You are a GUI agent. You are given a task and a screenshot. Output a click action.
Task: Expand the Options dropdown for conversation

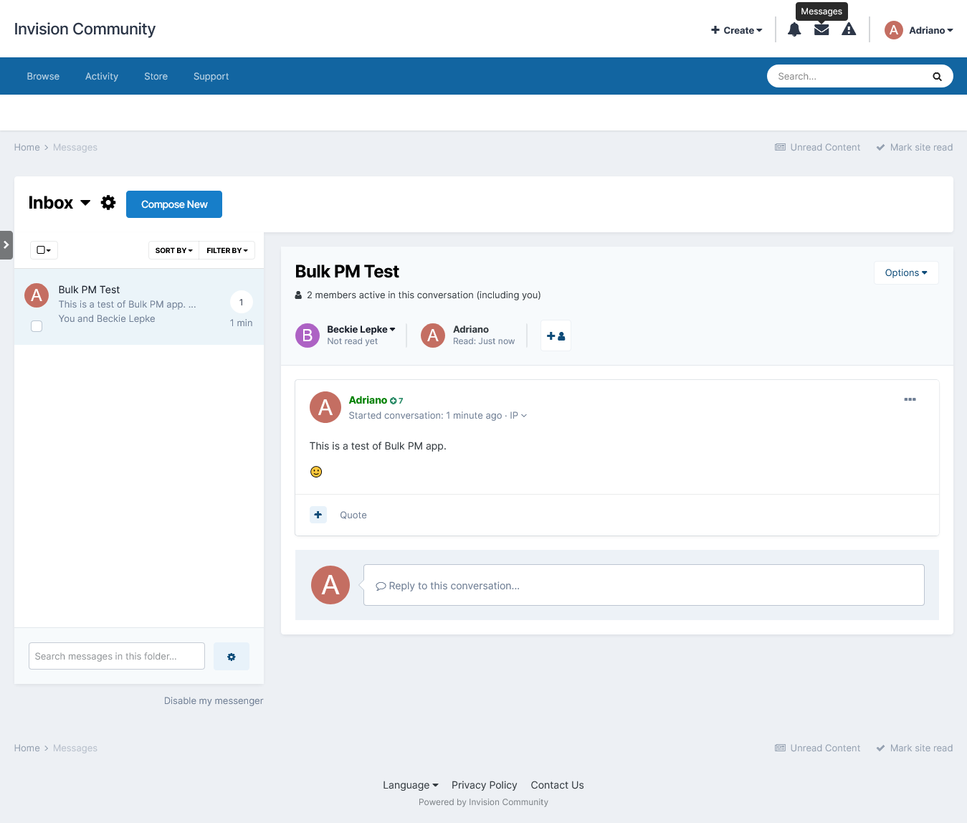click(905, 272)
